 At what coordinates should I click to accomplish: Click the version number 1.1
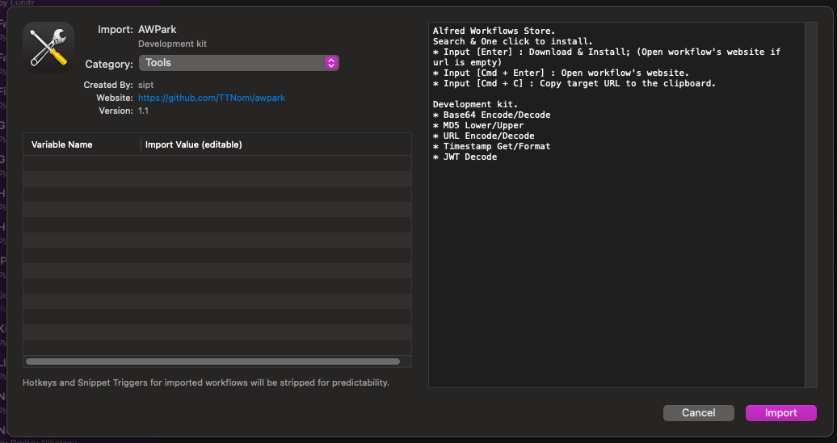143,111
